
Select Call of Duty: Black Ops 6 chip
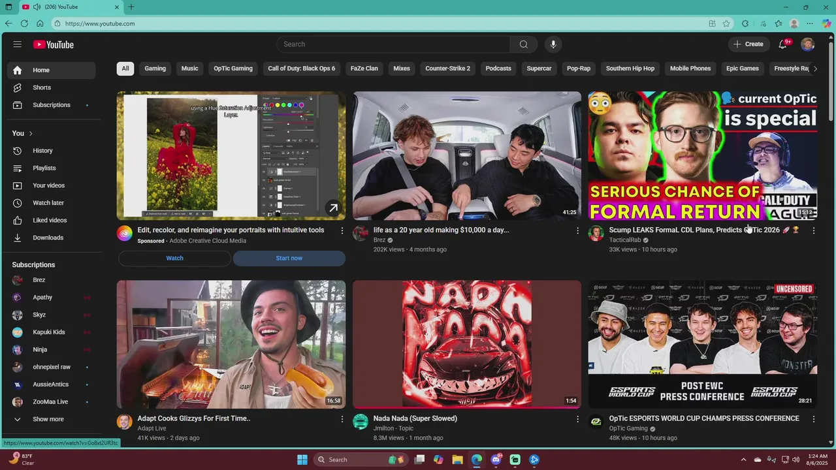(x=302, y=69)
